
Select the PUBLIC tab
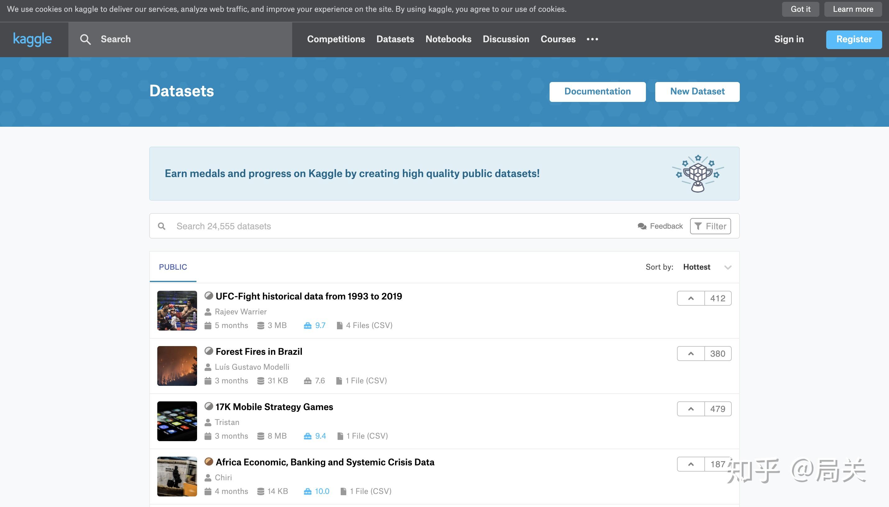pyautogui.click(x=173, y=267)
